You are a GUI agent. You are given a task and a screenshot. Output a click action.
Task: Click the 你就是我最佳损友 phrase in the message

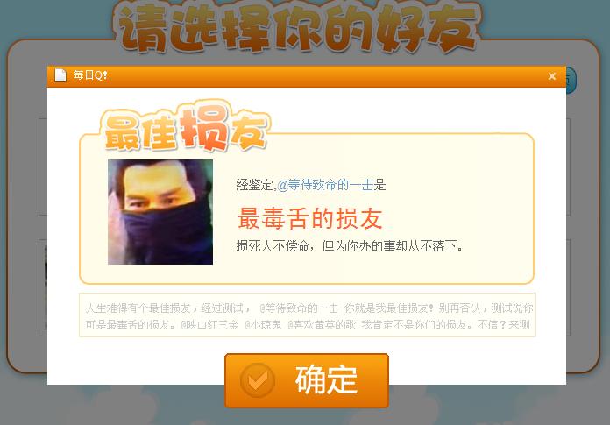(x=388, y=308)
